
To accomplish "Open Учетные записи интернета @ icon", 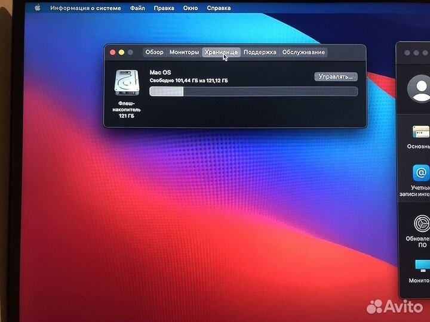I will point(421,174).
